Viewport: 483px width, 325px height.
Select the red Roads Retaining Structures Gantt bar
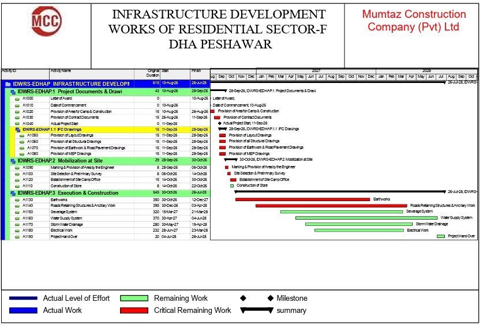331,205
